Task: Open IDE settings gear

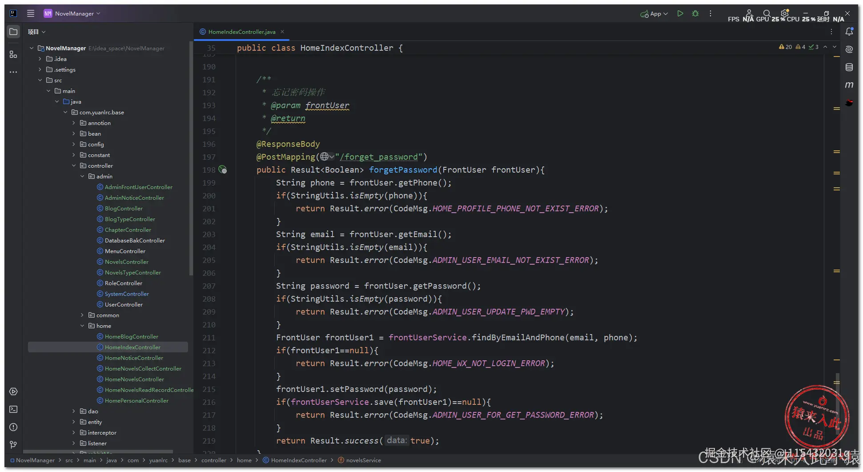Action: 785,13
